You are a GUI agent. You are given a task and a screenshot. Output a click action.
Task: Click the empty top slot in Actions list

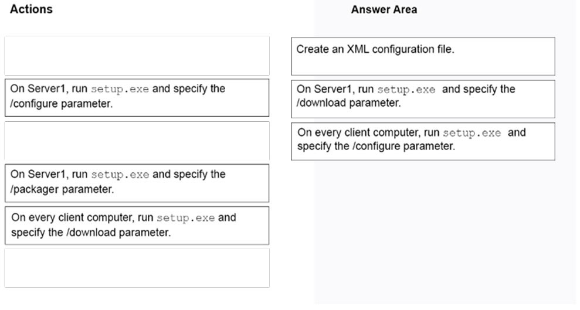pyautogui.click(x=137, y=56)
